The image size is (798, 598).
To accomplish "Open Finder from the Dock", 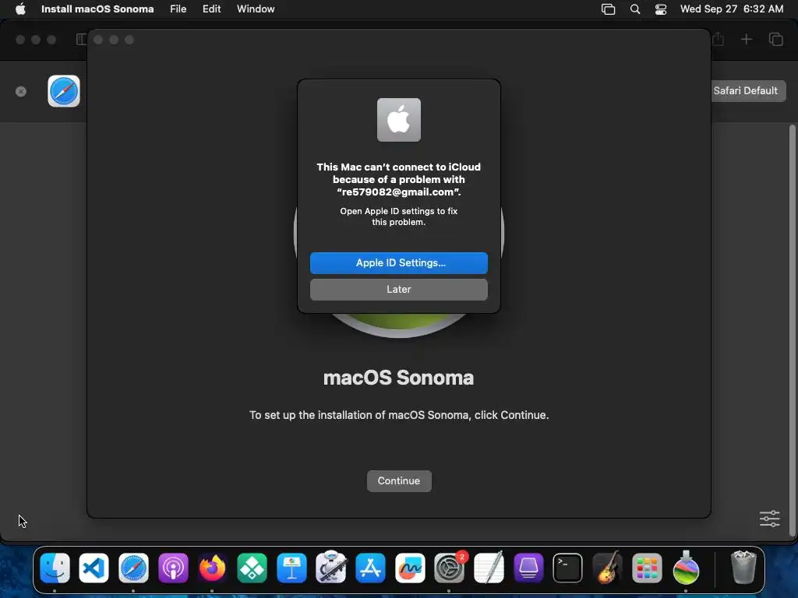I will pos(55,568).
